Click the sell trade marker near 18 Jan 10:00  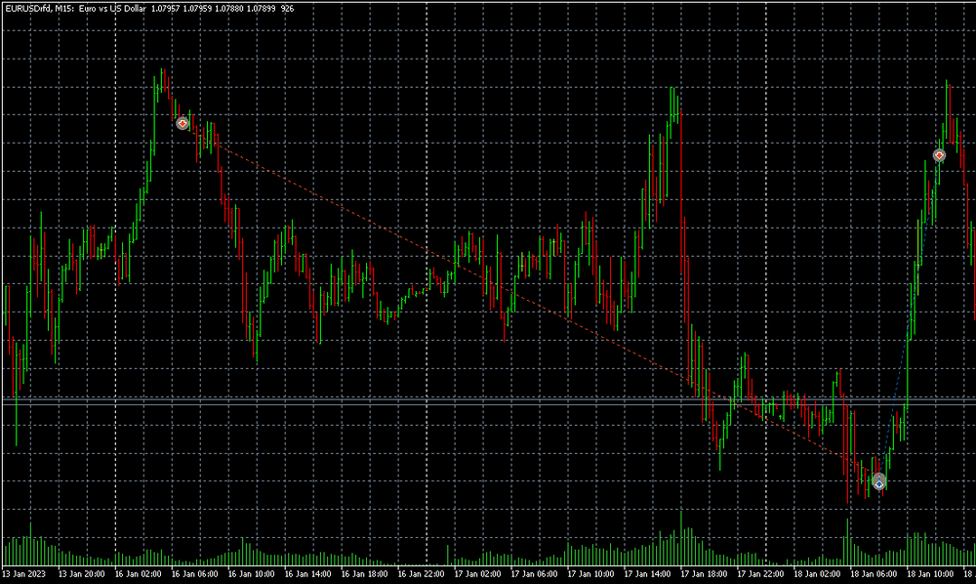point(939,155)
